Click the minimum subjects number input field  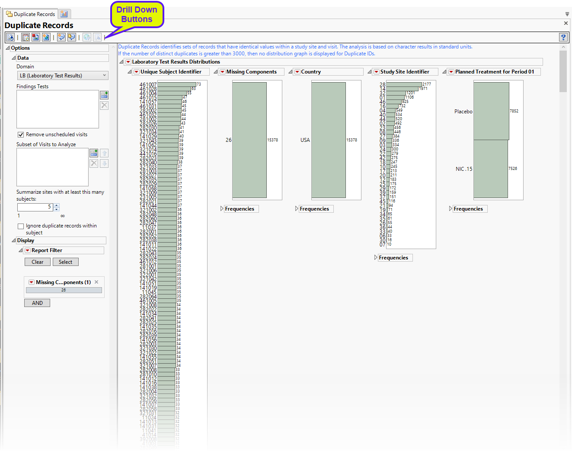tap(35, 207)
